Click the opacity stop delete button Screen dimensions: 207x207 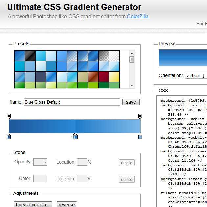click(x=126, y=163)
